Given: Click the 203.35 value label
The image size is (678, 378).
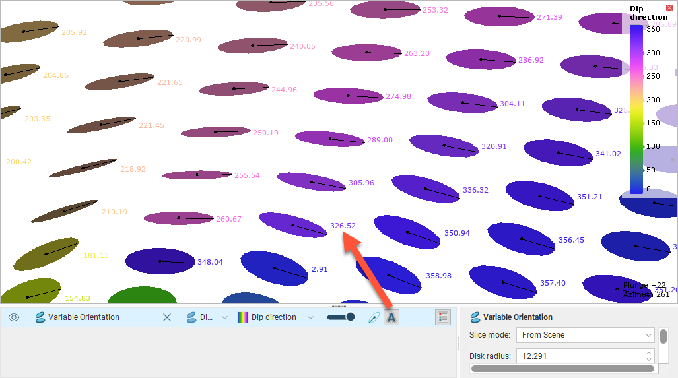Looking at the screenshot, I should tap(37, 118).
